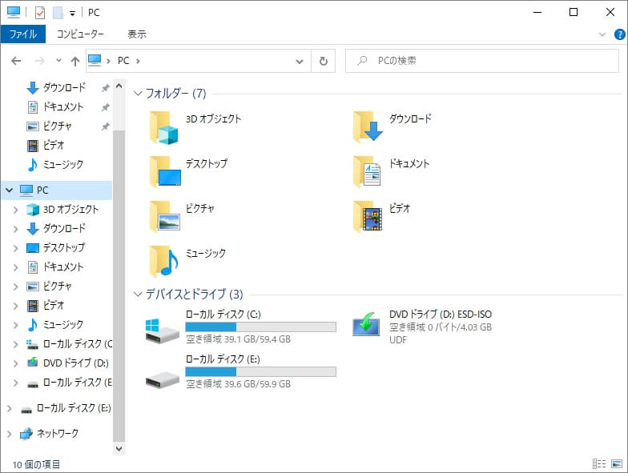
Task: Switch to large icons view in status bar
Action: tap(617, 463)
